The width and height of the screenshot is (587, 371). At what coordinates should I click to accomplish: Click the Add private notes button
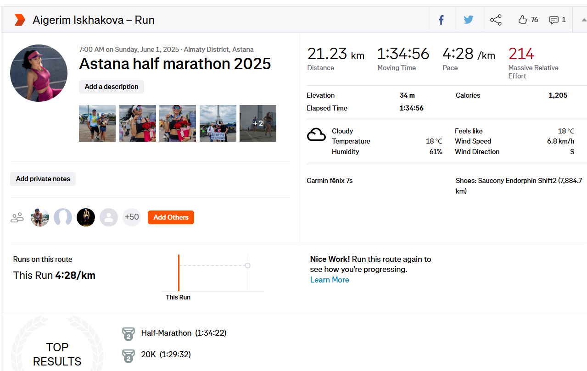tap(43, 179)
